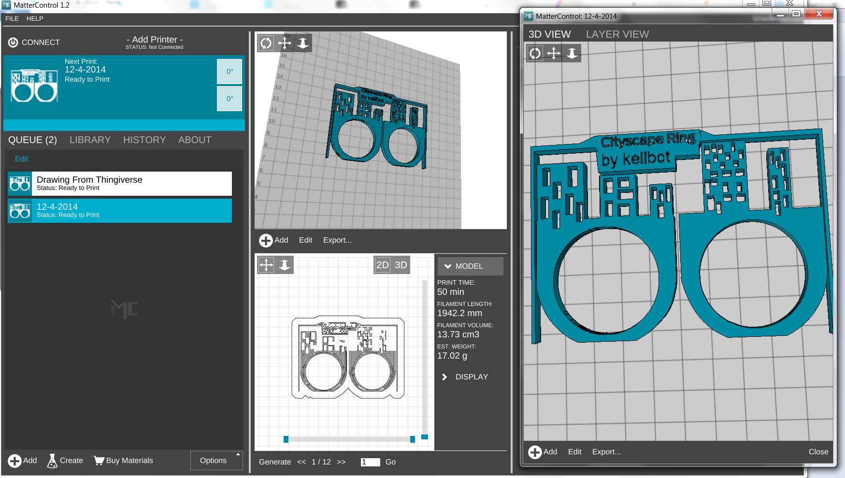Click the layer number input field
The width and height of the screenshot is (845, 478).
point(371,462)
